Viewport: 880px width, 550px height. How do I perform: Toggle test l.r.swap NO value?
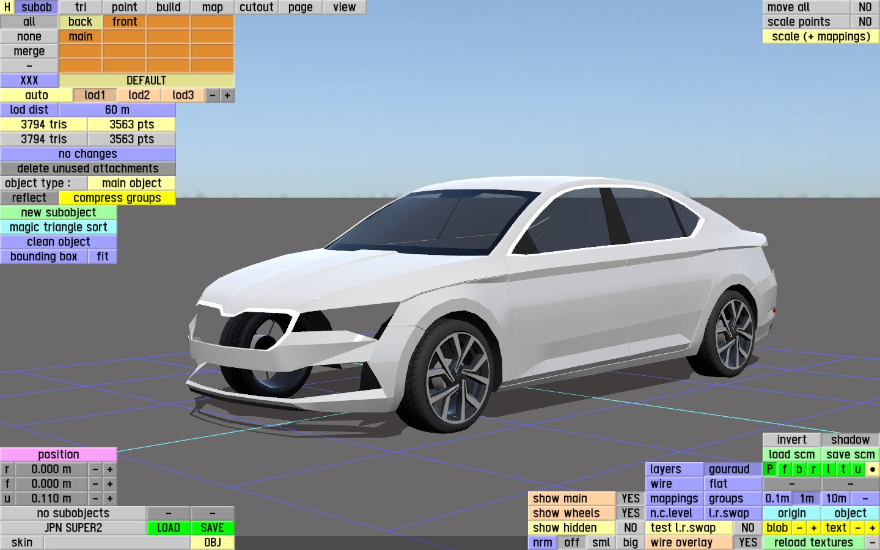click(x=748, y=528)
